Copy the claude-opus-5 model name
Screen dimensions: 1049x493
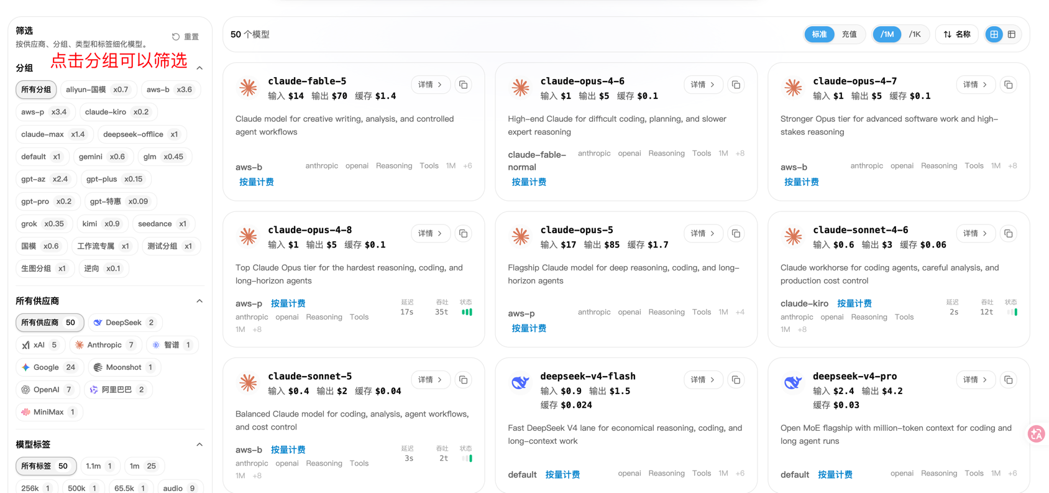736,234
